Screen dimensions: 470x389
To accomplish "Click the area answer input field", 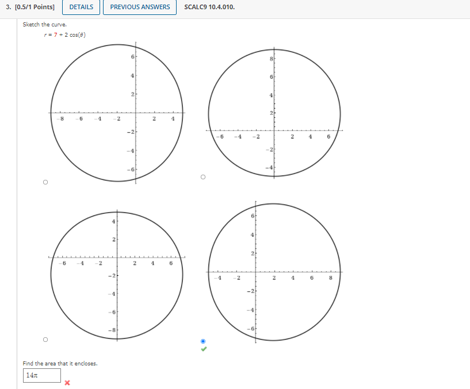I will (x=41, y=375).
